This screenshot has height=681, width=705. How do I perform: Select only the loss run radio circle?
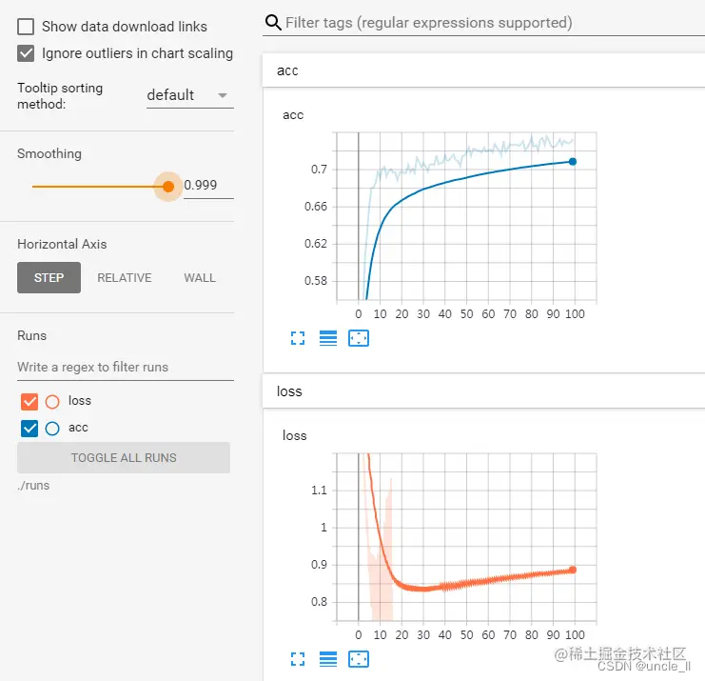(x=52, y=402)
